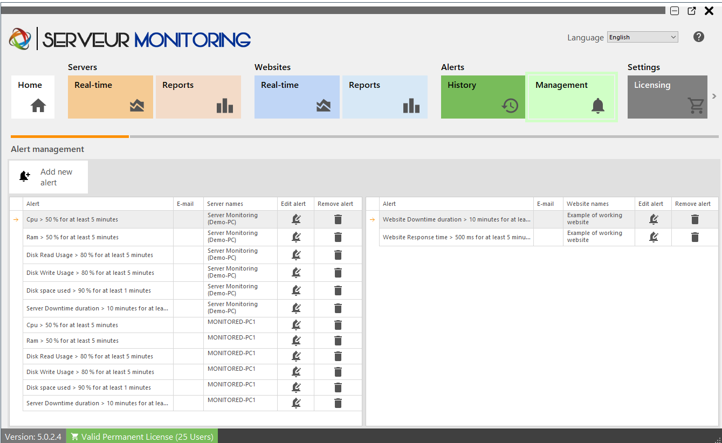Click the Serveur Monitoring logo
This screenshot has height=443, width=722.
(x=130, y=39)
